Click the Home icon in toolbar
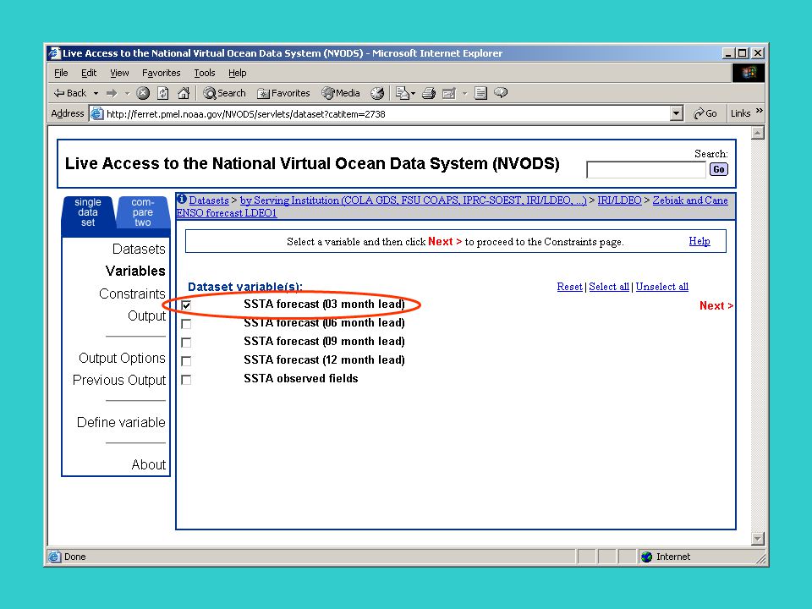This screenshot has height=609, width=812. (184, 93)
